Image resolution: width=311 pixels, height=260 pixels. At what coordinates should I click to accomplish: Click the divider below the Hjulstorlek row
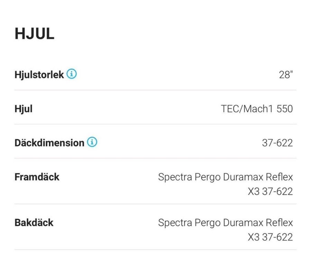(155, 90)
